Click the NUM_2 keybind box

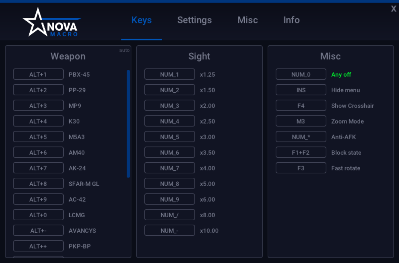(x=169, y=90)
